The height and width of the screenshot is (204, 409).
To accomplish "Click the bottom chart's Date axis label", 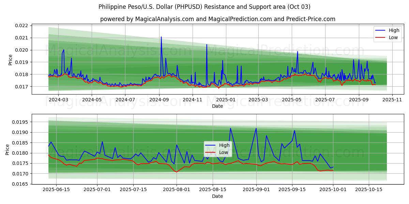I will click(x=217, y=196).
